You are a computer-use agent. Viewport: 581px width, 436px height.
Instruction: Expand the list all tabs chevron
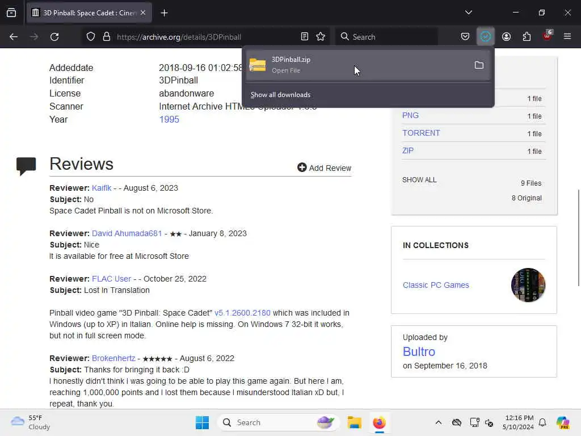click(468, 12)
